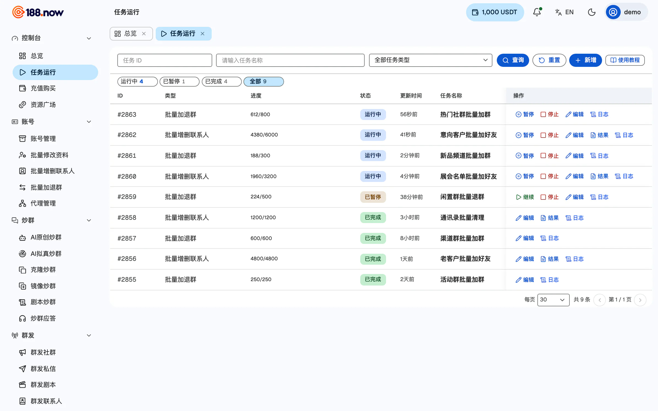Close the 总览 tab
This screenshot has width=658, height=411.
point(144,34)
